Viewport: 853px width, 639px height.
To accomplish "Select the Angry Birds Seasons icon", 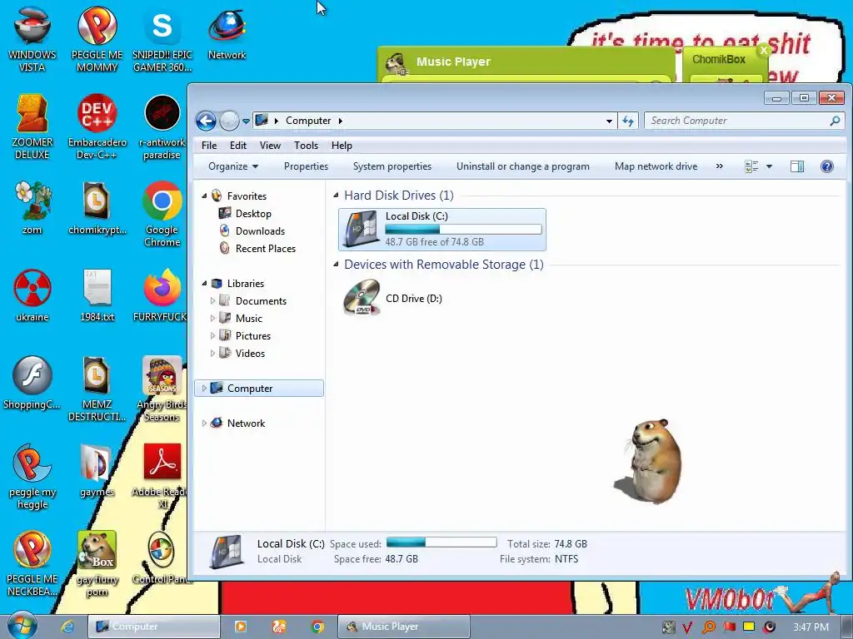I will (161, 389).
